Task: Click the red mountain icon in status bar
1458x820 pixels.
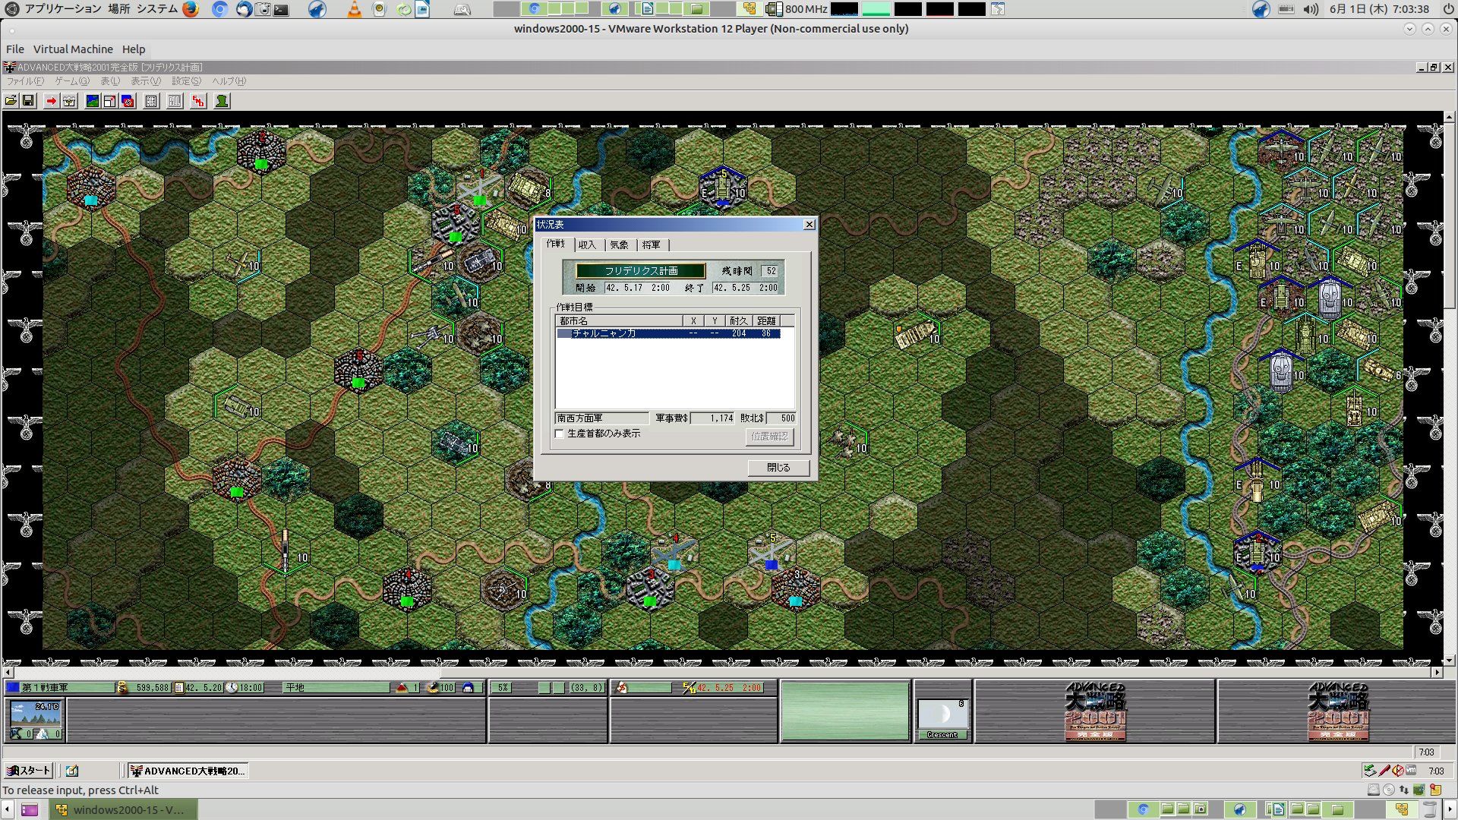Action: pos(402,688)
